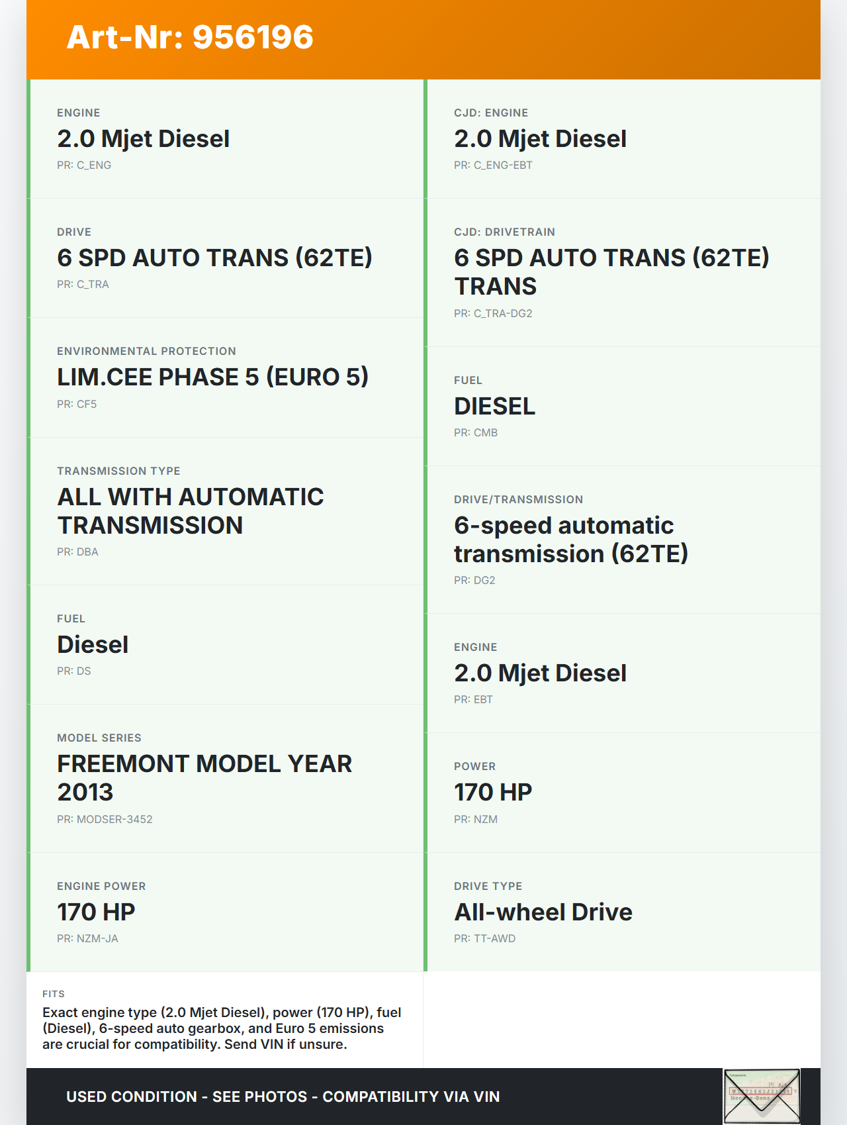
Task: Select ALL WITH AUTOMATIC TRANSMISSION entry
Action: click(225, 511)
